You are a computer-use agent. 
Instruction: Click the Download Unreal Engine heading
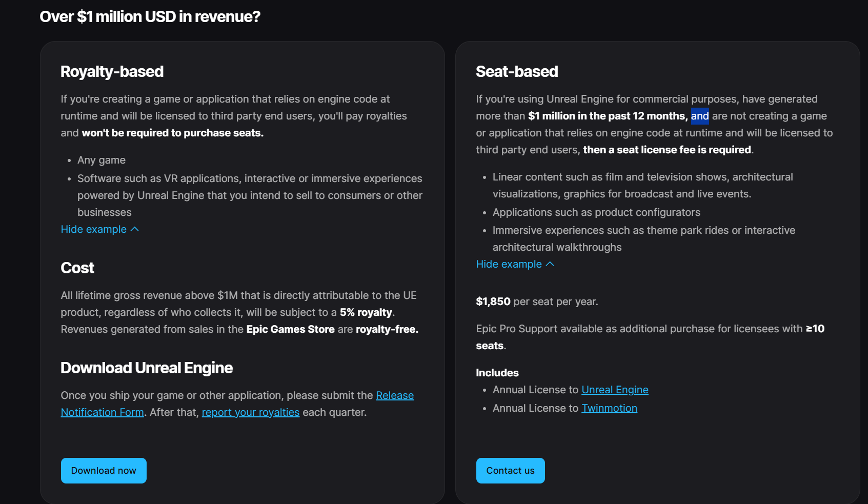pos(147,368)
